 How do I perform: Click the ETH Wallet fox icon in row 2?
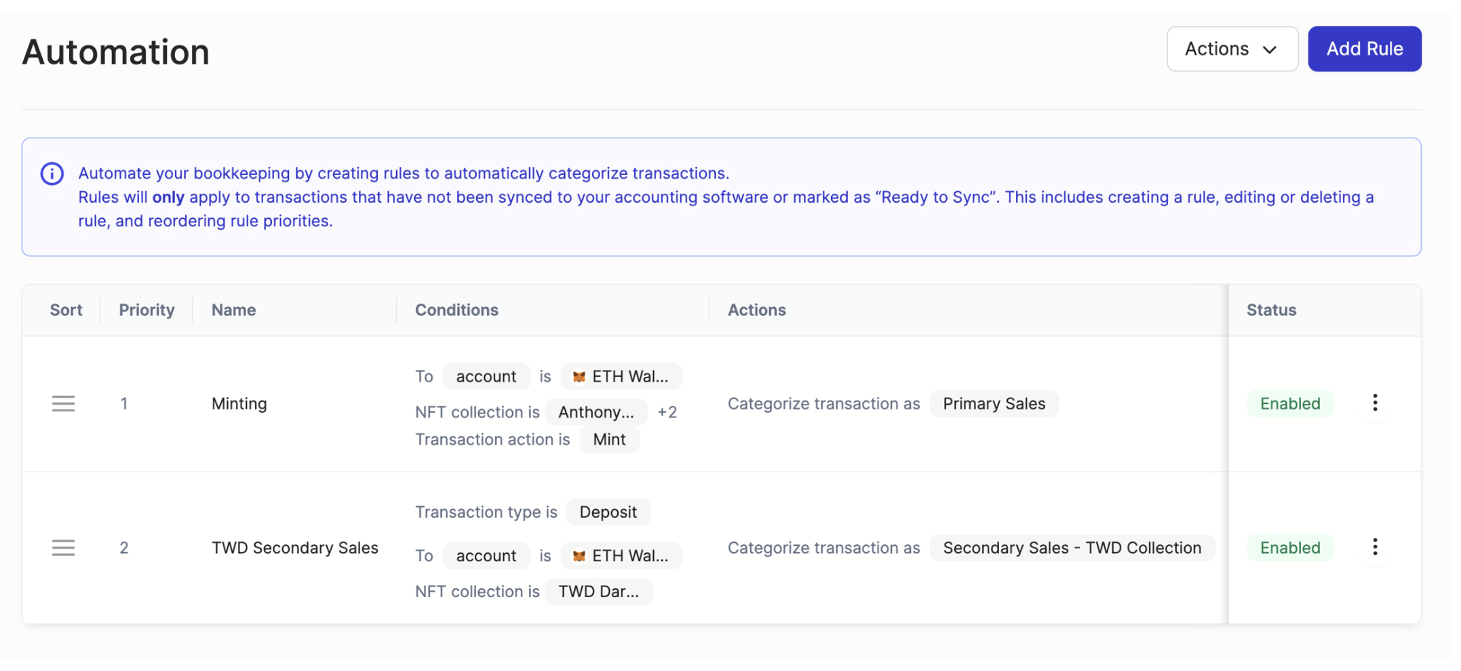click(x=579, y=556)
